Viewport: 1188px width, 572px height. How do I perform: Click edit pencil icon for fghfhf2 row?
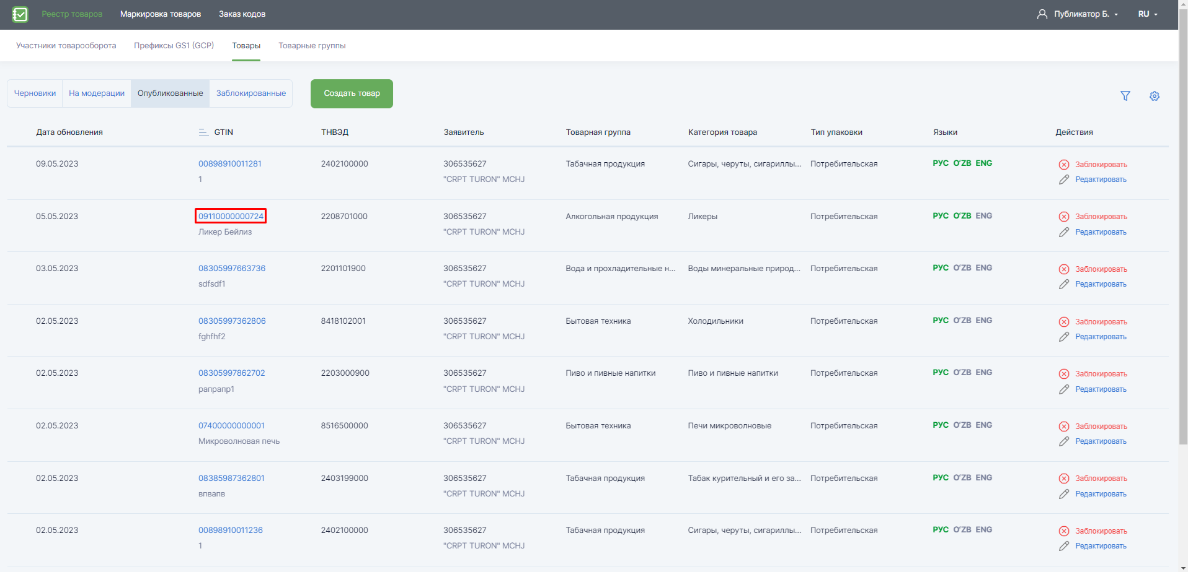(x=1064, y=337)
